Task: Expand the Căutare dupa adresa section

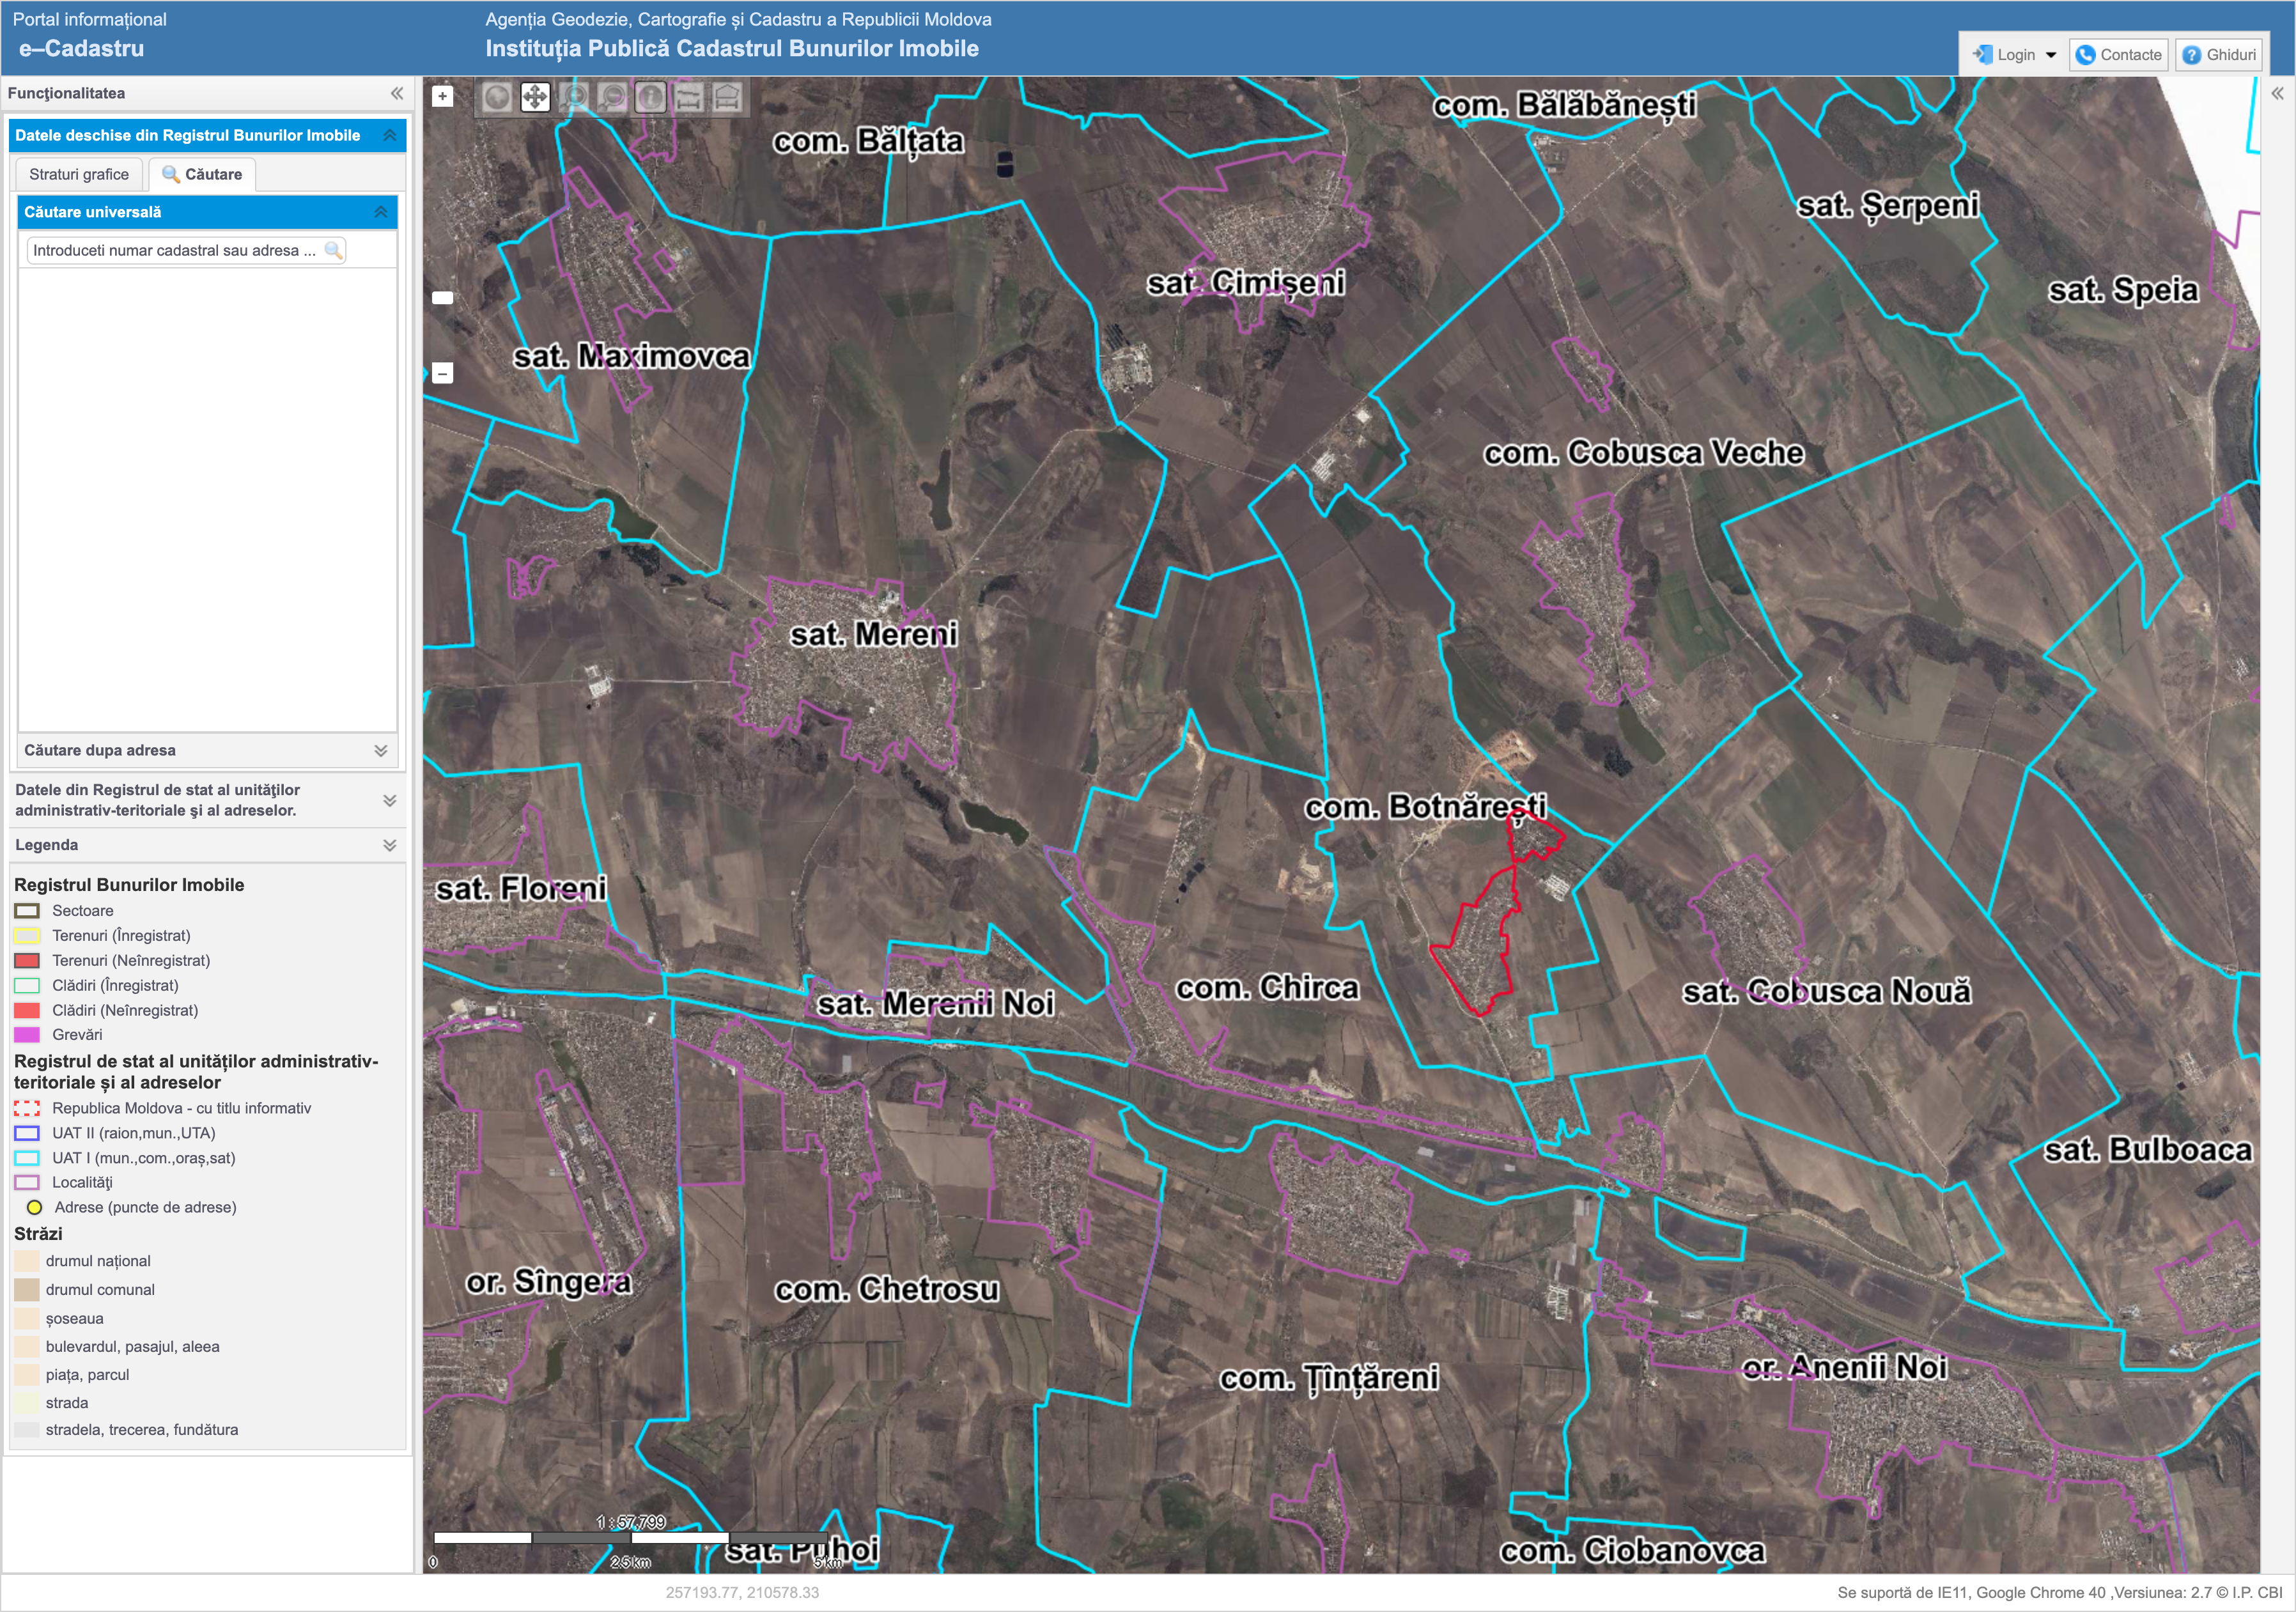Action: click(x=380, y=750)
